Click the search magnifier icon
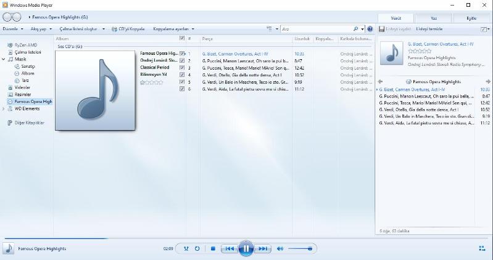Viewport: 493px width, 260px height. 355,29
